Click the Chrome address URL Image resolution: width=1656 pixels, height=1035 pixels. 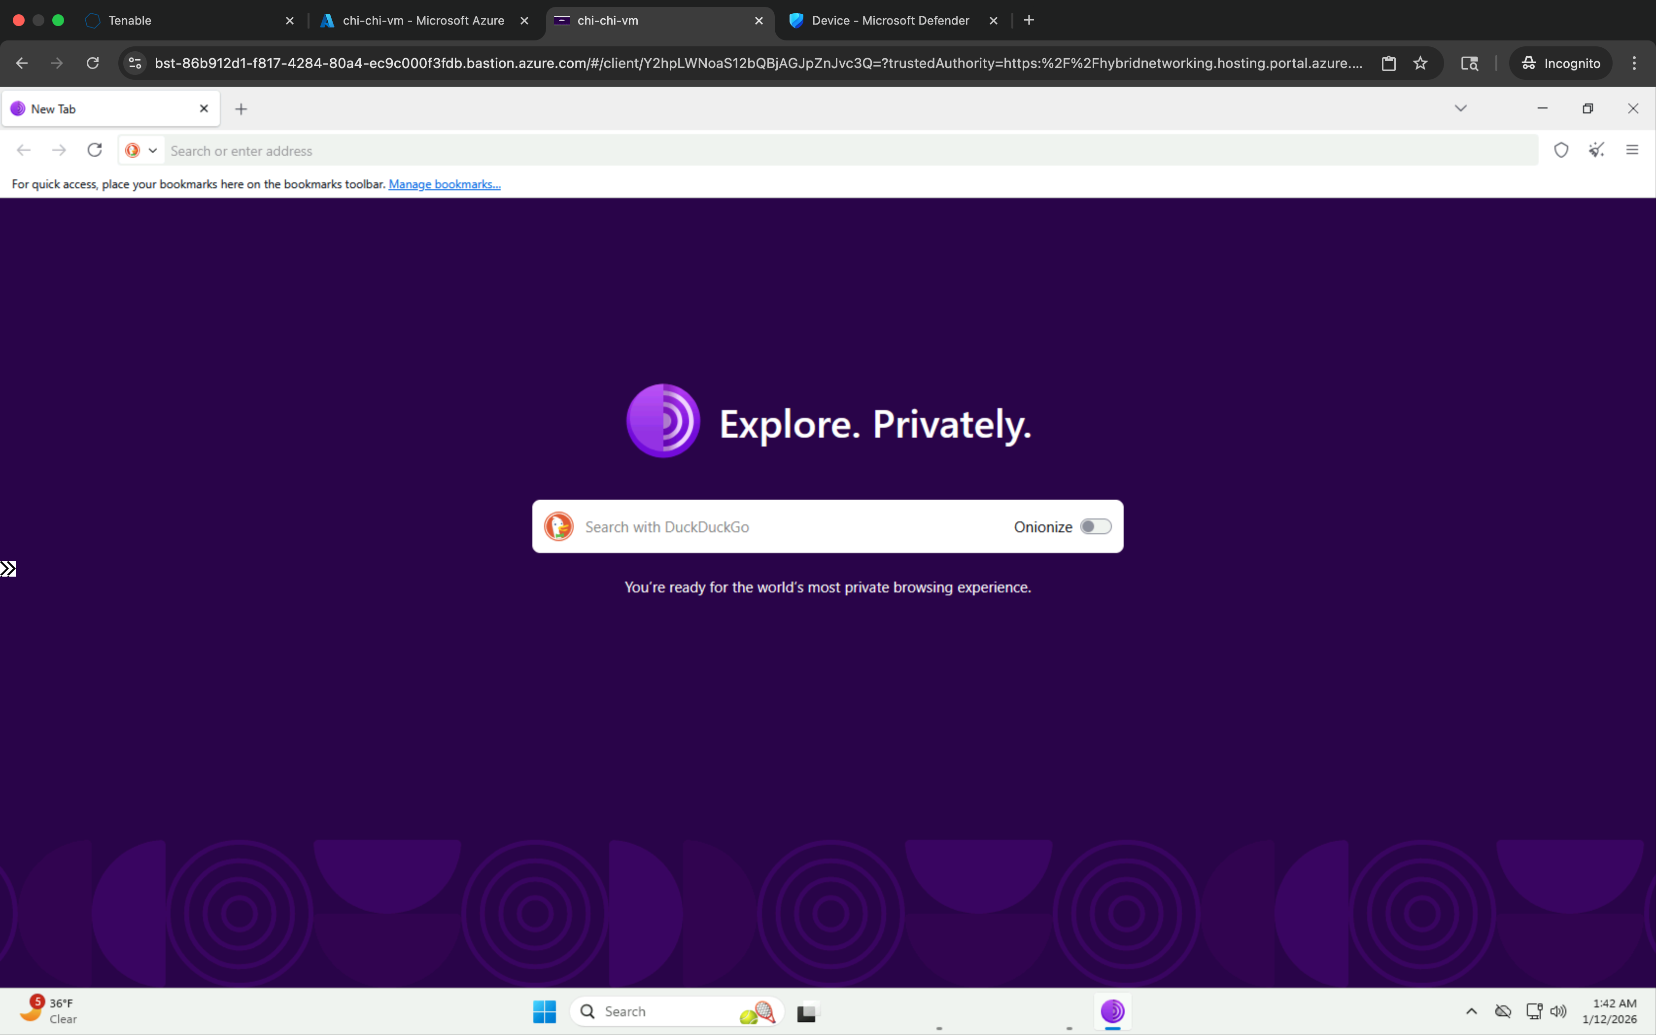tap(758, 63)
